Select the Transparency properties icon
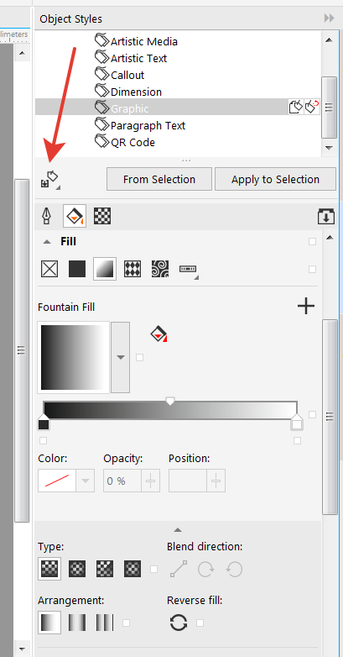This screenshot has width=343, height=657. (x=102, y=216)
